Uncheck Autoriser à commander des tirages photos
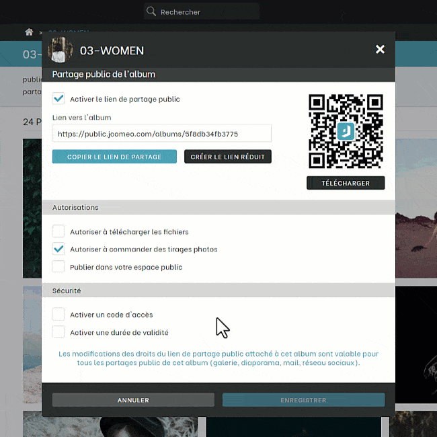This screenshot has width=437, height=437. [x=58, y=249]
